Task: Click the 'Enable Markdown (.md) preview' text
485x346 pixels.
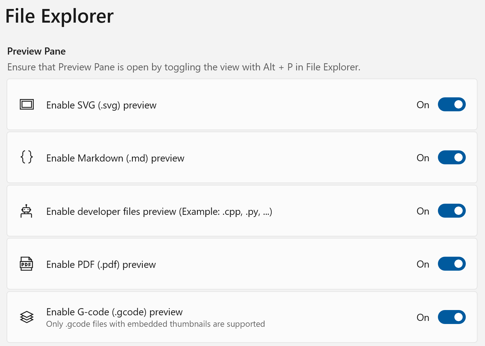Action: [x=115, y=158]
